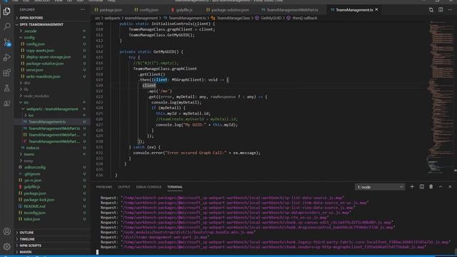Close the TeamsManagement.ts tab
The width and height of the screenshot is (457, 257).
(x=376, y=9)
